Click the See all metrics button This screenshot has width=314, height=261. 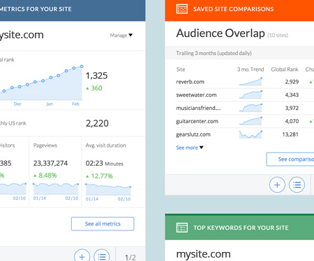tap(103, 224)
